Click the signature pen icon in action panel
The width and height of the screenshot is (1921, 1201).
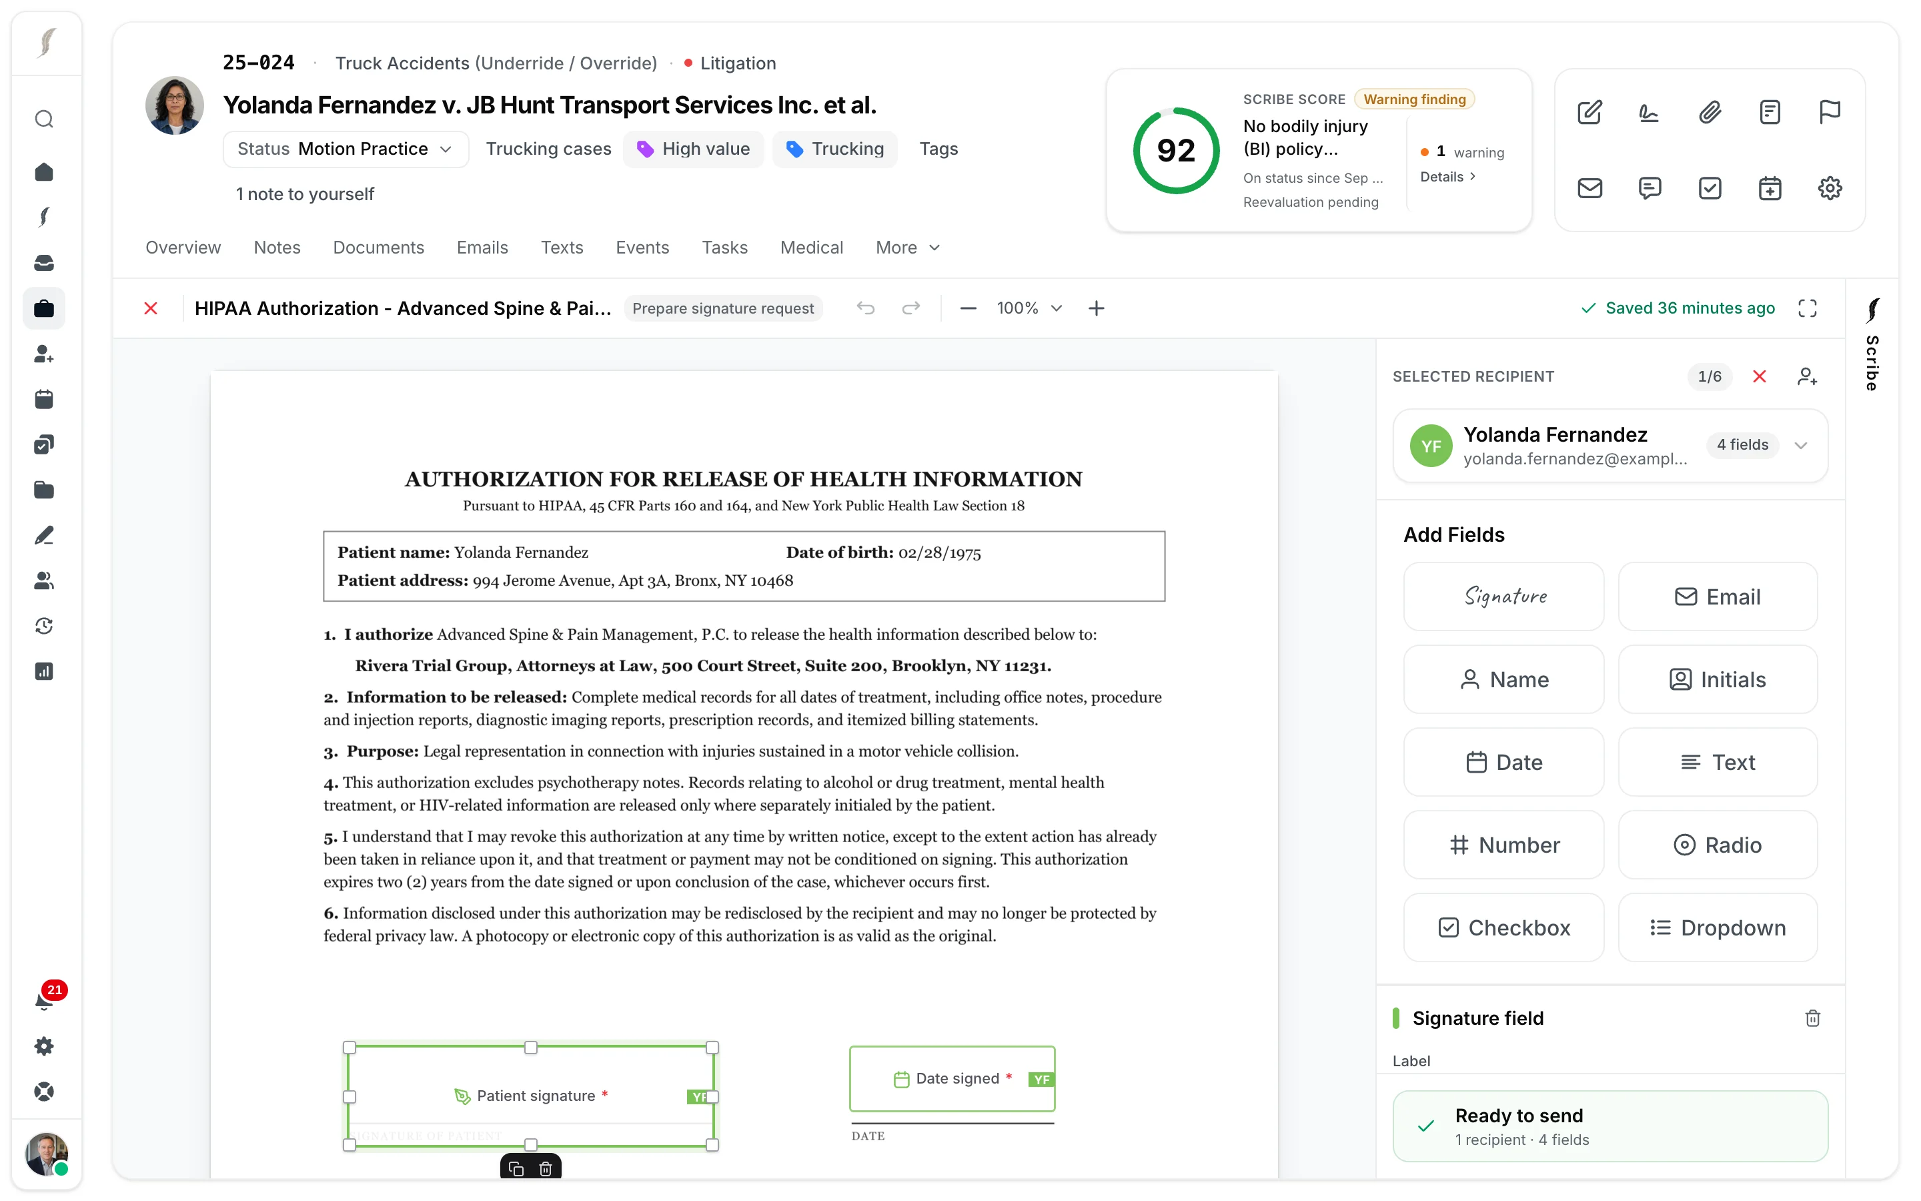(1650, 112)
